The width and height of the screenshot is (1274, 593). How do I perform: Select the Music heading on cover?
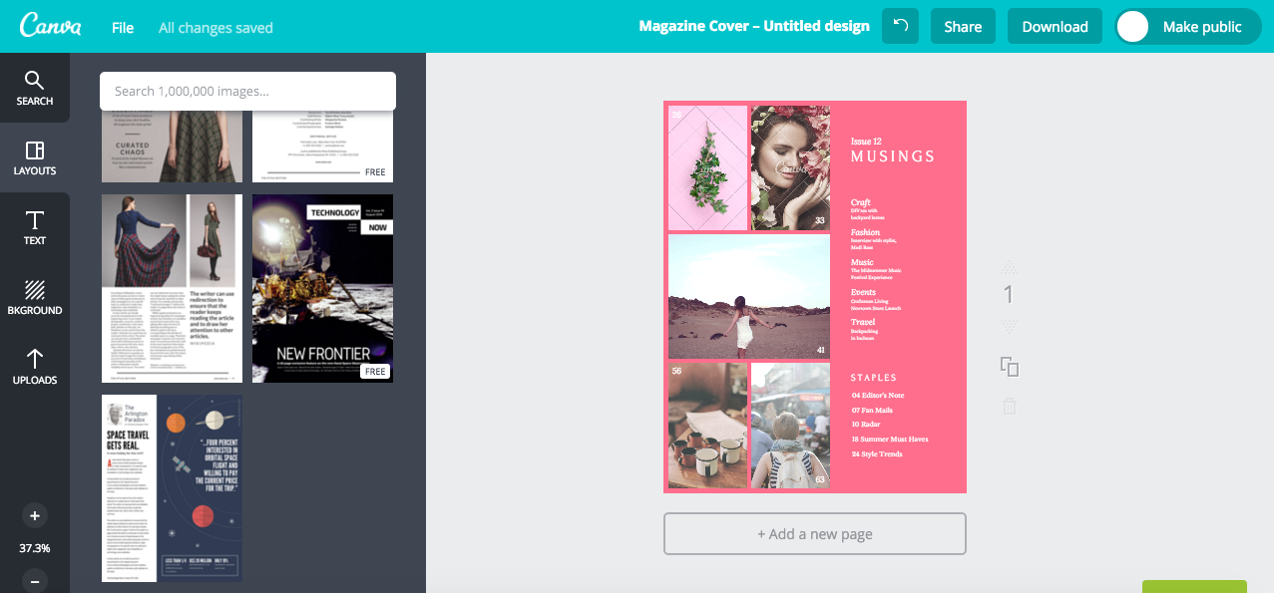862,263
